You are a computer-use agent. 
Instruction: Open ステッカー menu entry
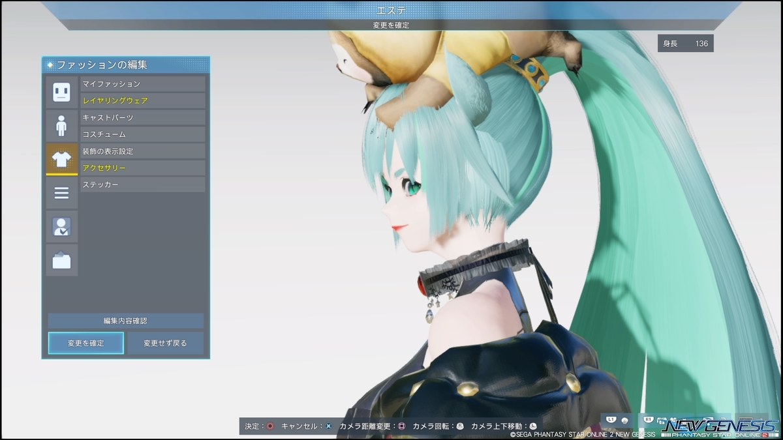click(x=142, y=185)
